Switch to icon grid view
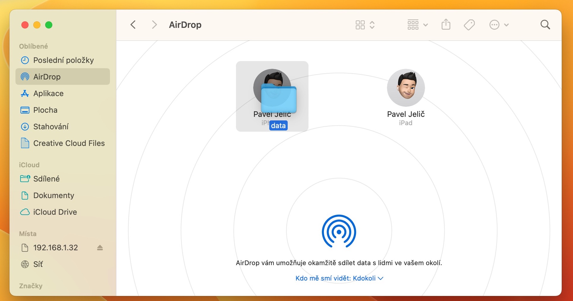The image size is (573, 301). tap(360, 25)
